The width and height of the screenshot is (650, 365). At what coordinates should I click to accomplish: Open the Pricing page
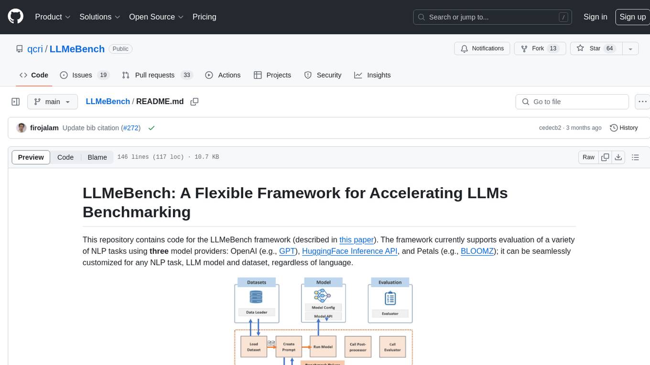tap(204, 17)
